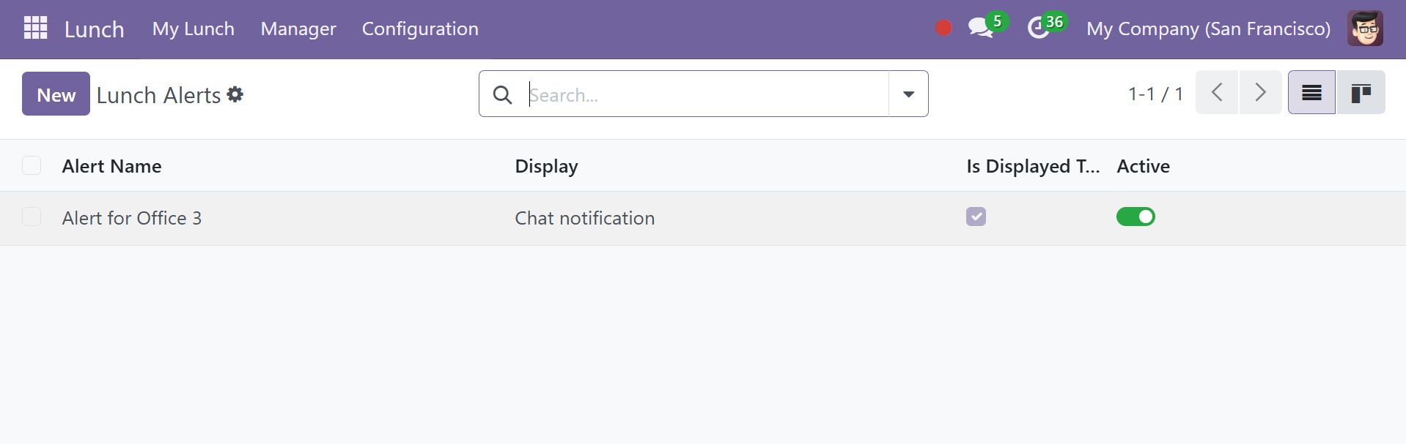1406x444 pixels.
Task: Open the user avatar menu
Action: (x=1365, y=29)
